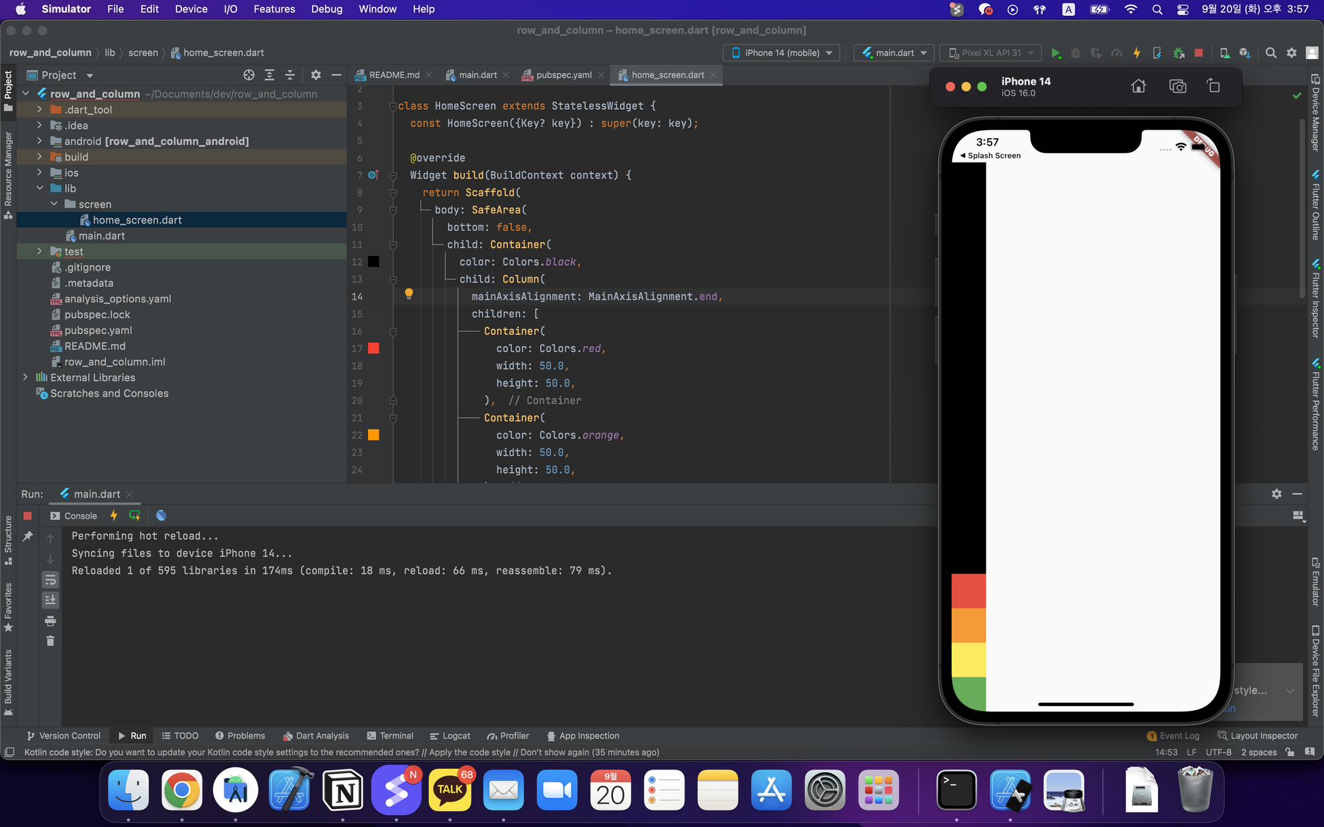Toggle soft-wrap in the Run console
Screen dimensions: 1324x827
tap(50, 580)
